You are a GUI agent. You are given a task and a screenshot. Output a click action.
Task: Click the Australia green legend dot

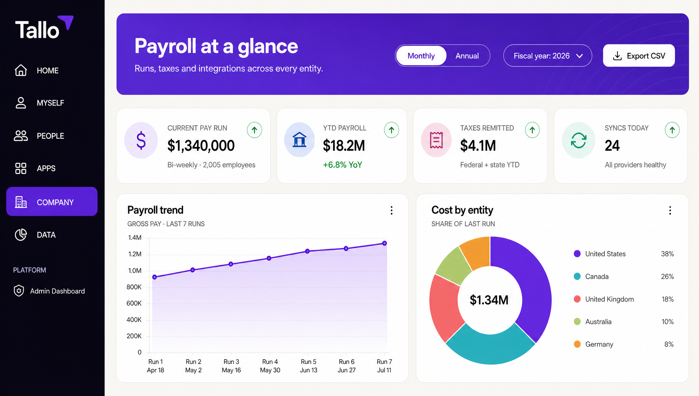(x=577, y=321)
